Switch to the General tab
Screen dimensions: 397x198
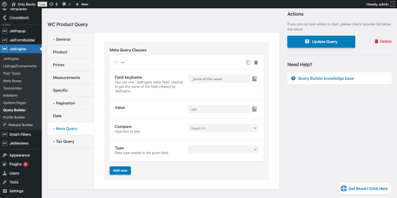[x=71, y=39]
